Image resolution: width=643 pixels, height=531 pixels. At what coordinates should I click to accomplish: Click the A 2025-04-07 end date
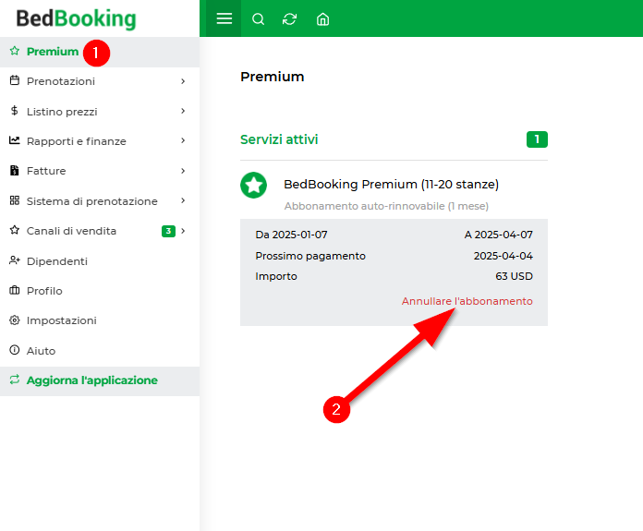coord(499,235)
